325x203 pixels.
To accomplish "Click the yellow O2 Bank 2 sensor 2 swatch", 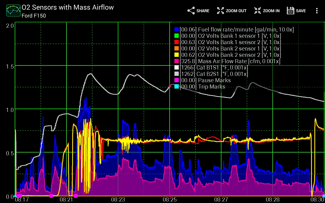I will 177,55.
